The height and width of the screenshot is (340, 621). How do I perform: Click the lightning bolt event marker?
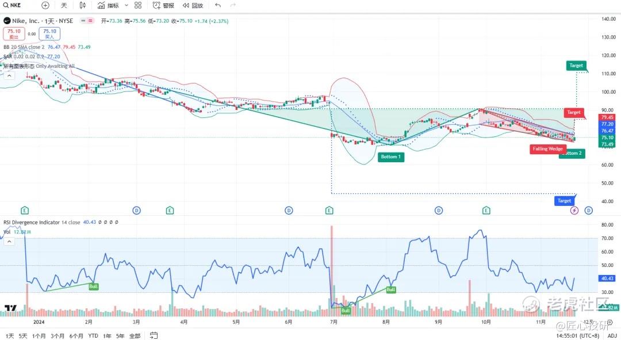point(574,211)
